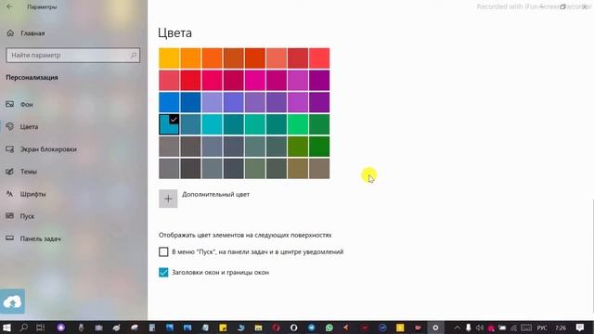The image size is (594, 334).
Task: Open the Темы themes icon
Action: coord(10,172)
